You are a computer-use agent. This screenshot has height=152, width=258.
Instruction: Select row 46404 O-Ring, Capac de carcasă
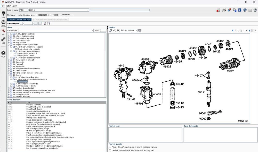coord(57,118)
